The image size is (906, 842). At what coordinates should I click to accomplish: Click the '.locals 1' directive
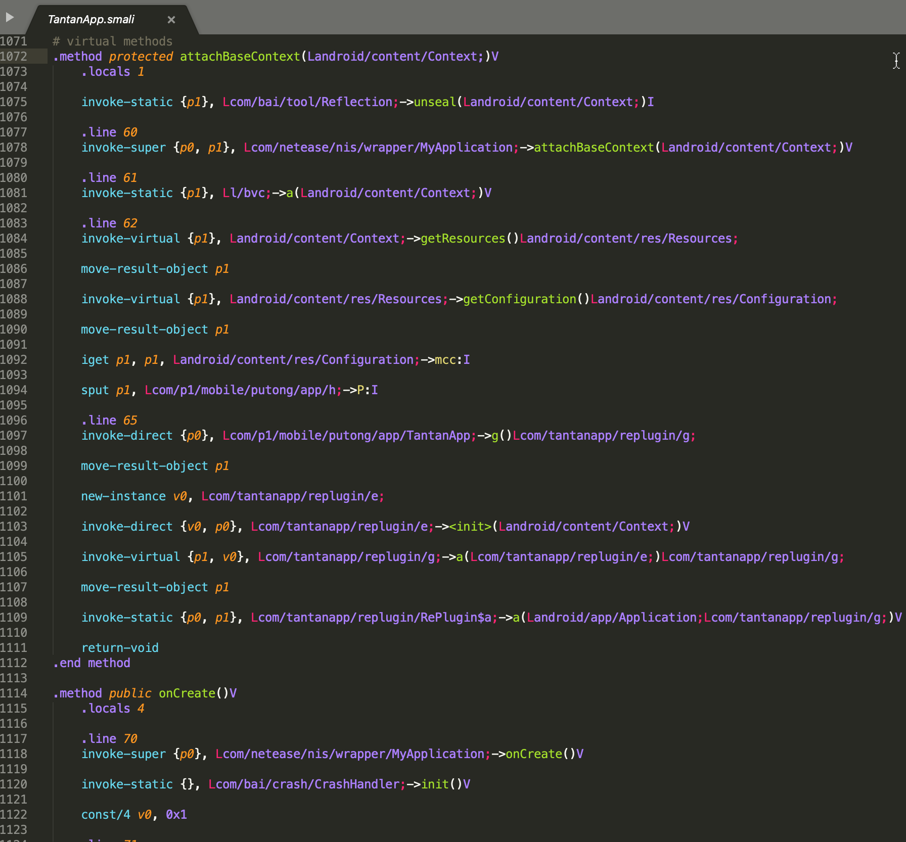click(x=113, y=71)
